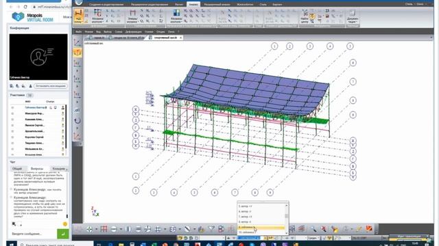This screenshot has width=439, height=246.
Task: Close the спортивный зал document tab
Action: pos(180,38)
